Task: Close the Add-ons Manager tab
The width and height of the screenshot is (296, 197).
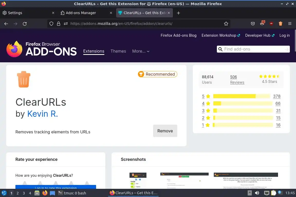Action: click(x=111, y=13)
